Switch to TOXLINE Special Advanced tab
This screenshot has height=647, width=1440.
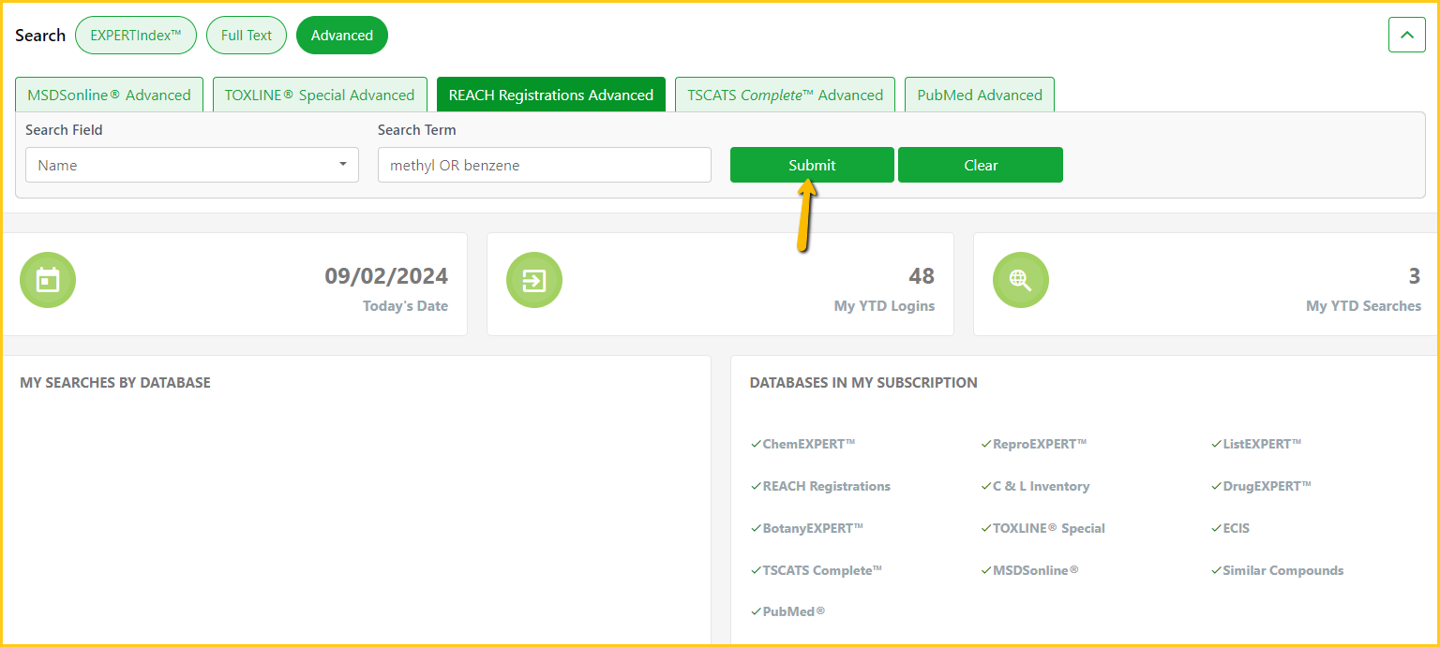(320, 95)
